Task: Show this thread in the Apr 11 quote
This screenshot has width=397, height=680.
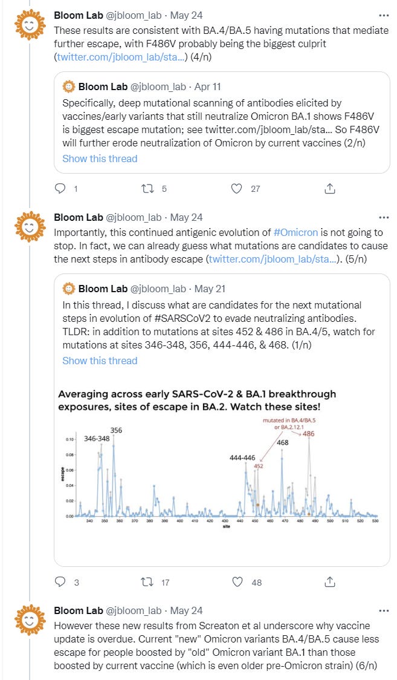Action: click(100, 159)
